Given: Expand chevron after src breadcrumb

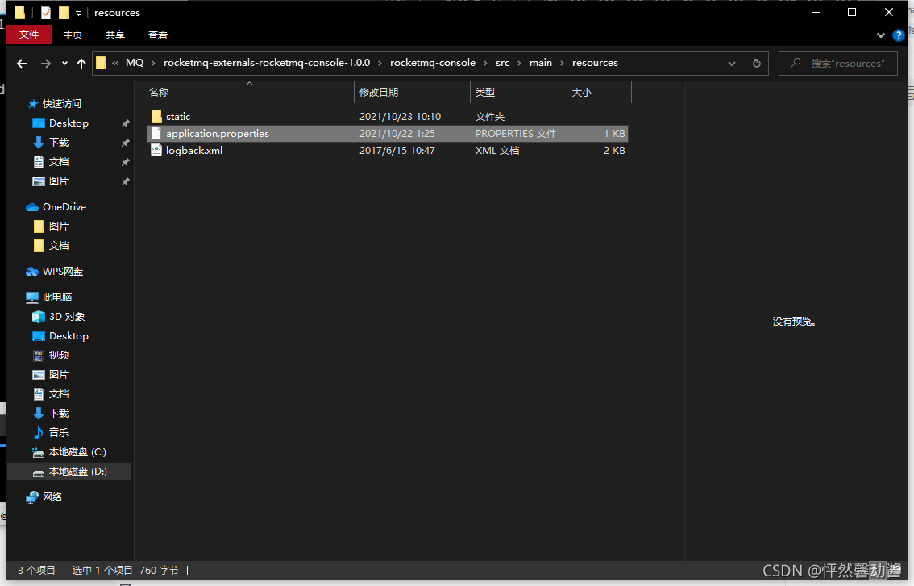Looking at the screenshot, I should click(x=519, y=63).
